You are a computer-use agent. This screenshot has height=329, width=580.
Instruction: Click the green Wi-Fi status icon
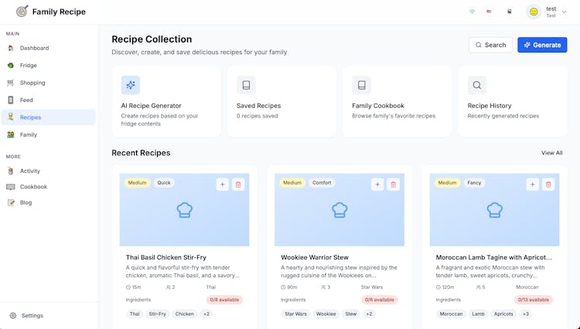pyautogui.click(x=472, y=12)
